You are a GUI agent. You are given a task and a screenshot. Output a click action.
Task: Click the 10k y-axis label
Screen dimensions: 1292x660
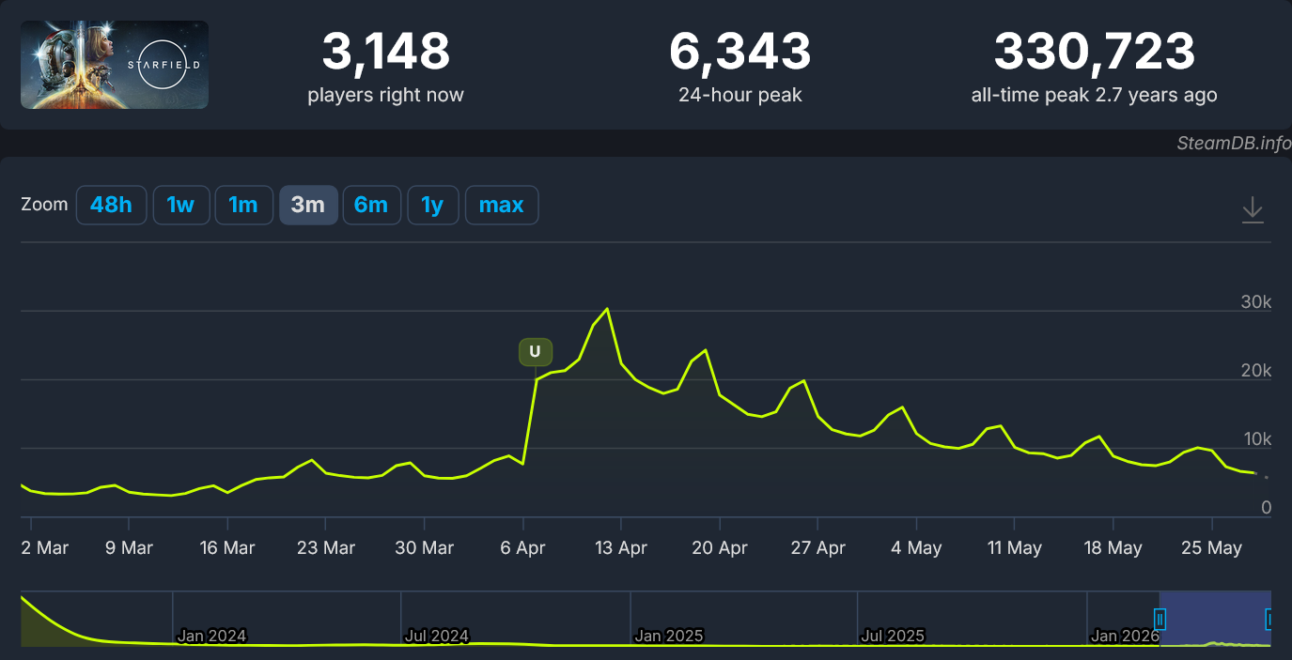click(x=1256, y=439)
